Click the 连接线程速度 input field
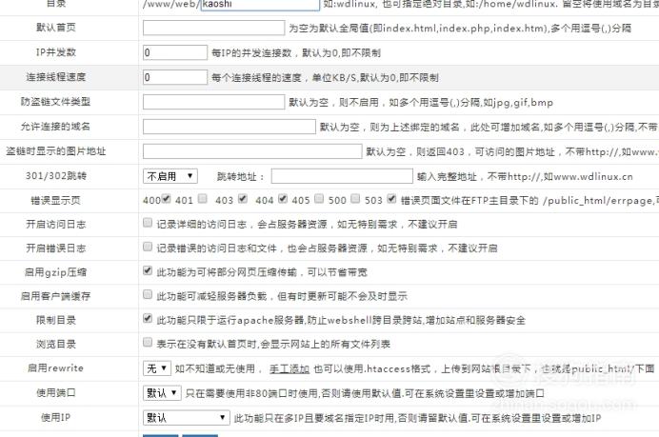659x437 pixels. (175, 77)
